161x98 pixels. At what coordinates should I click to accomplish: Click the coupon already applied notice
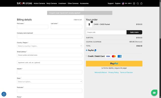click(80, 13)
